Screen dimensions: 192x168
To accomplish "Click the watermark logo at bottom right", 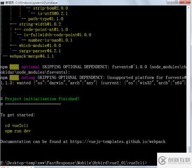I will click(175, 160).
